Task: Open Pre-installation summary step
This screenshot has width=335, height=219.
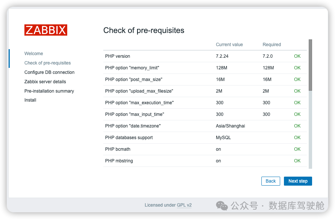Action: (x=49, y=91)
